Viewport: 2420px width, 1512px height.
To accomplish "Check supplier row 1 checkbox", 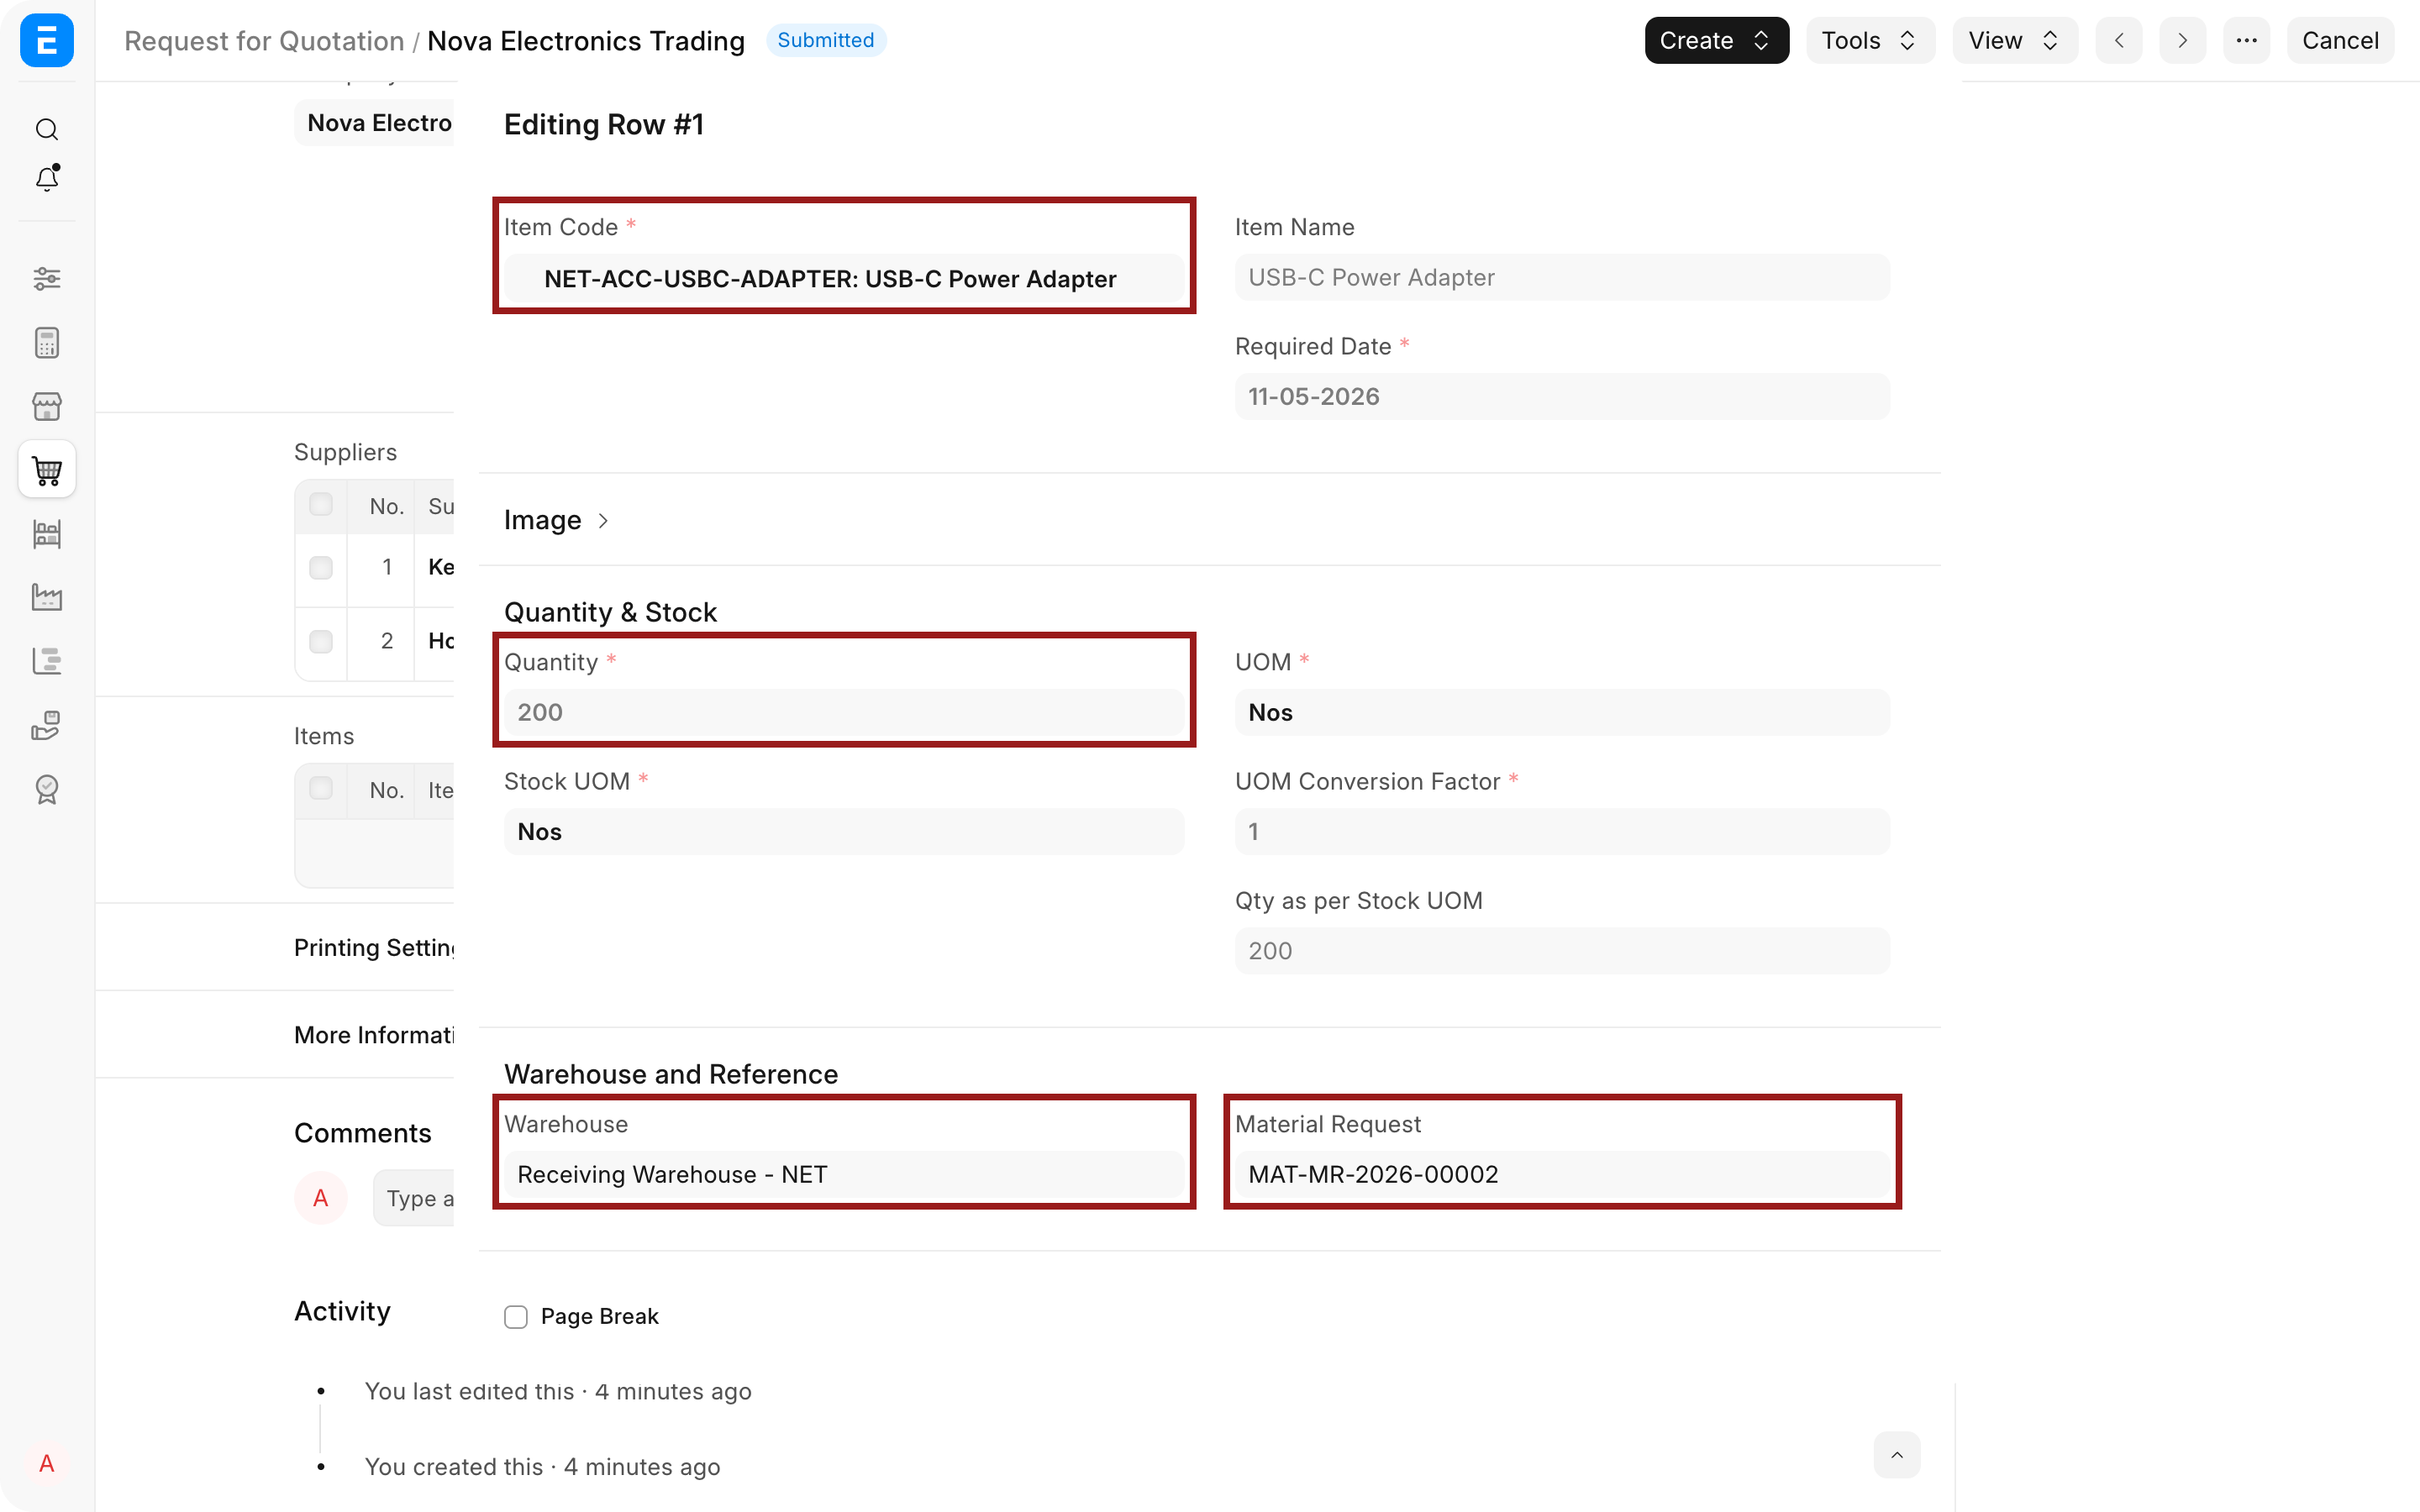I will pos(321,568).
